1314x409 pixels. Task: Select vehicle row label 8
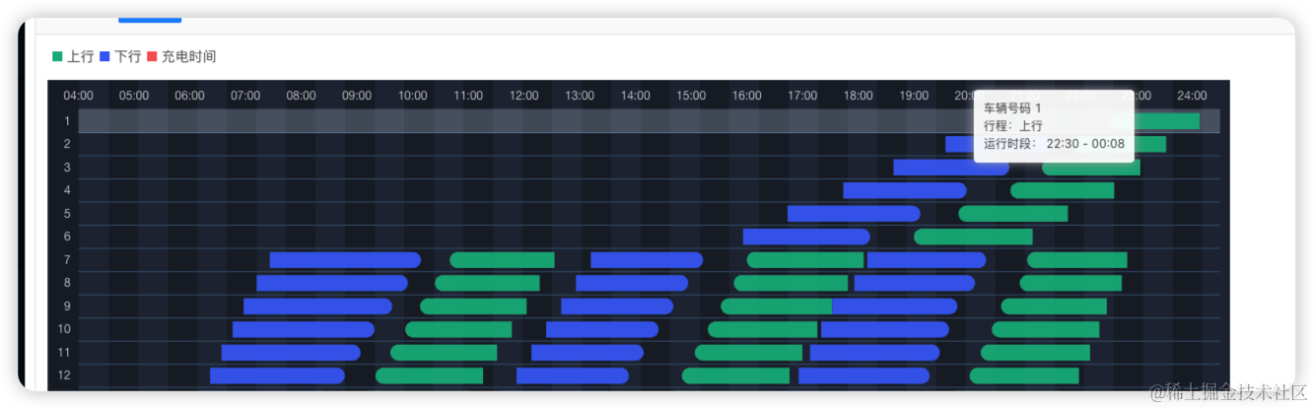tap(66, 283)
